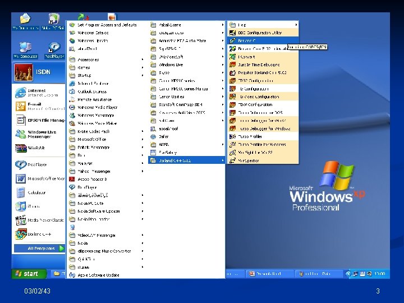This screenshot has height=303, width=404.
Task: Choose Turbo Profiler for Windows
Action: 263,145
